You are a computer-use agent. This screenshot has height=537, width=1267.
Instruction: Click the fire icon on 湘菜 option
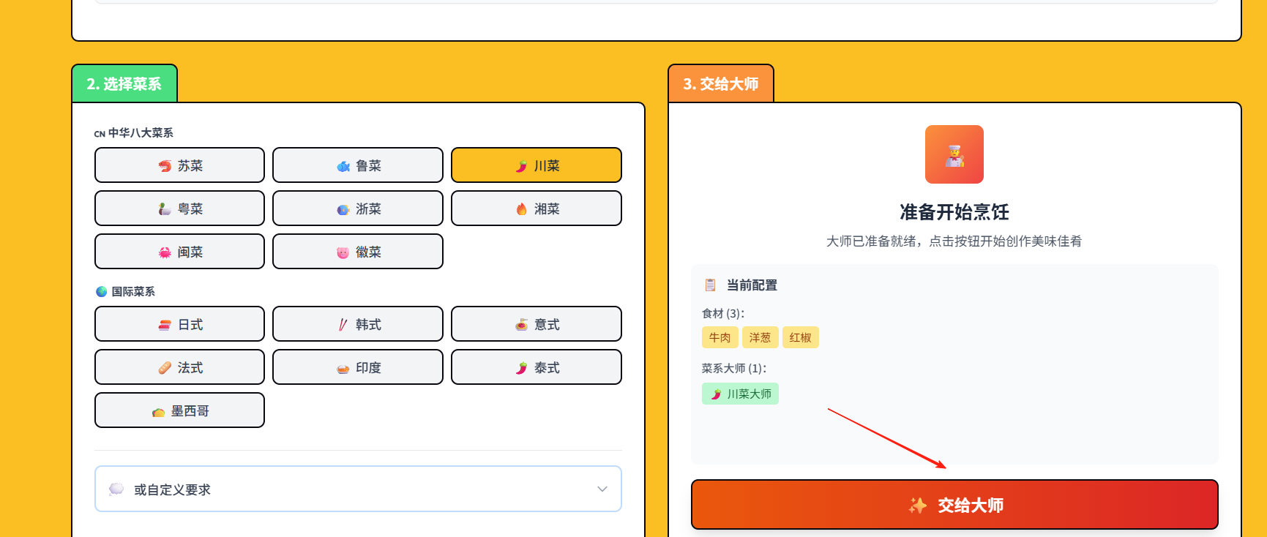point(521,209)
